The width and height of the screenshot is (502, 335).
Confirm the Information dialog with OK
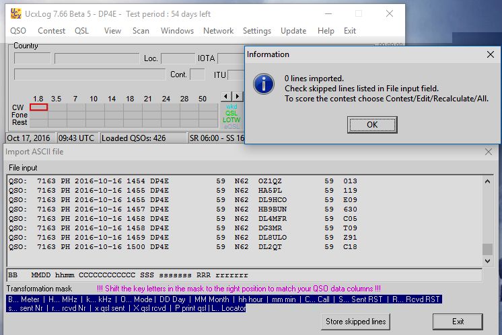coord(372,125)
